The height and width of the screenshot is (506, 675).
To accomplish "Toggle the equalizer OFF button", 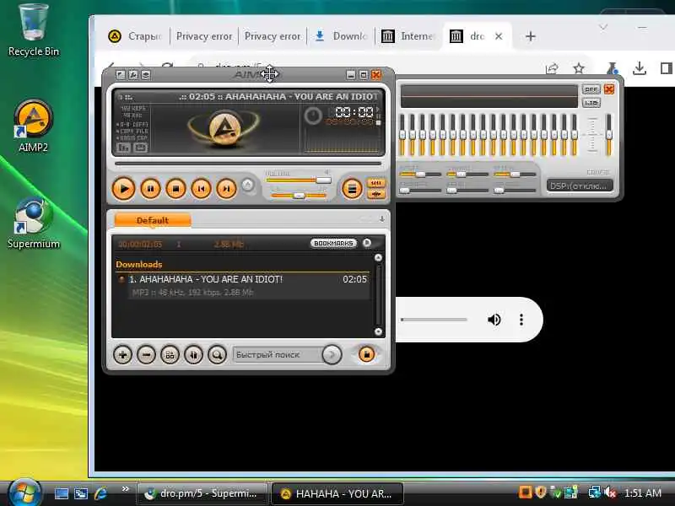I will point(591,89).
